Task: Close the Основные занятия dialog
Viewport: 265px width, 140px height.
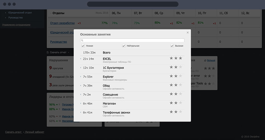Action: [x=187, y=33]
